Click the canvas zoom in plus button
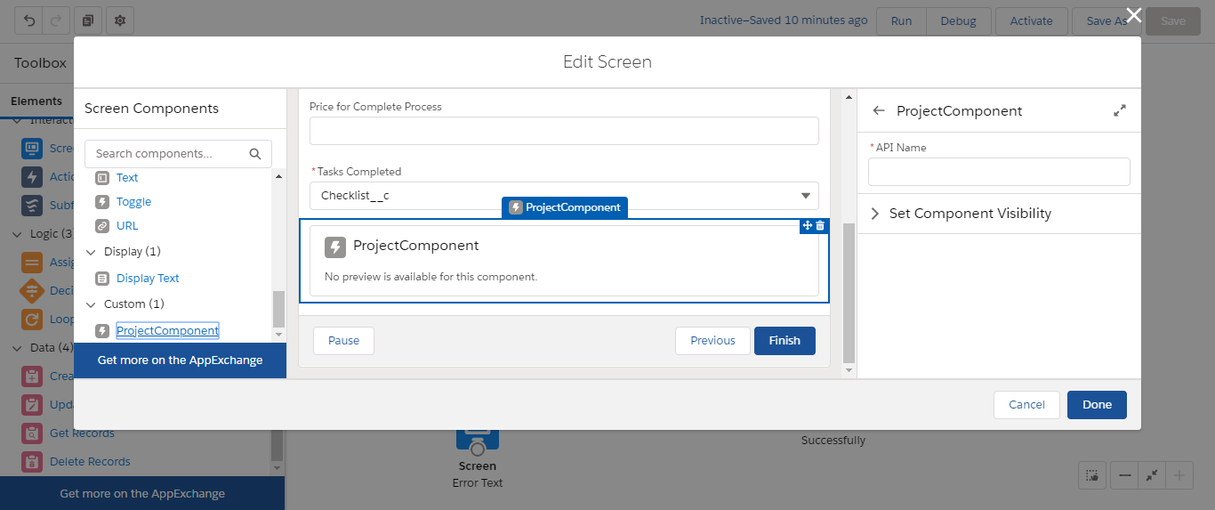Viewport: 1215px width, 510px height. 1179,476
